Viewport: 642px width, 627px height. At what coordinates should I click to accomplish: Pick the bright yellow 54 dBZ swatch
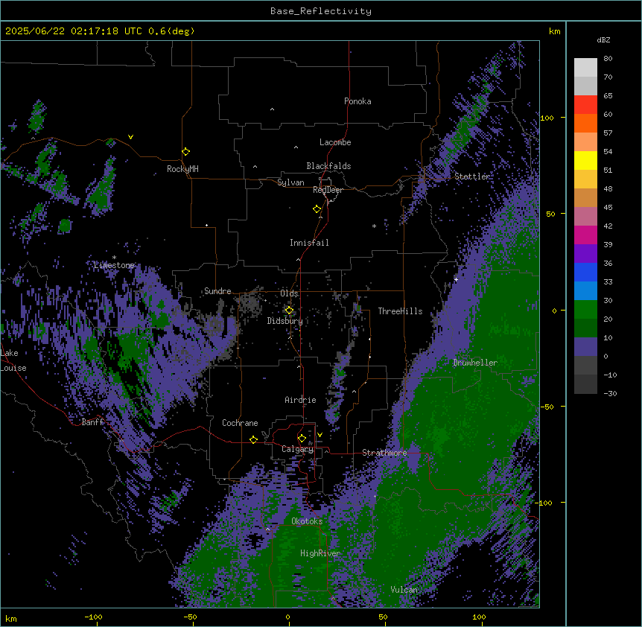coord(585,160)
